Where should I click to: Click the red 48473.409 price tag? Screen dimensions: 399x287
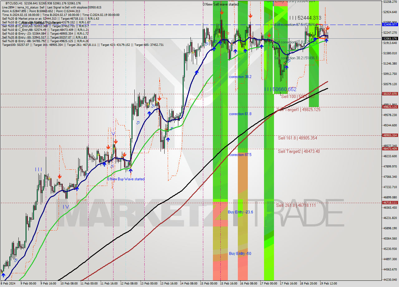(x=390, y=149)
